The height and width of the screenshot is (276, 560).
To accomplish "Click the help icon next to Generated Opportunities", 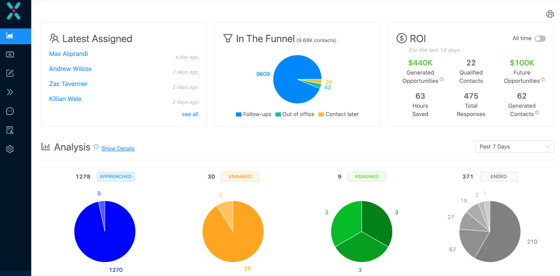I will coord(442,80).
